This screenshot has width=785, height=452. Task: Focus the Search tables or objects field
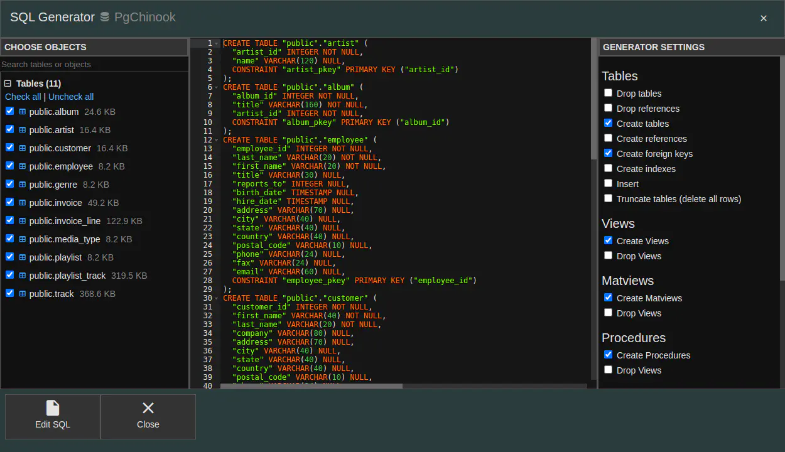94,64
